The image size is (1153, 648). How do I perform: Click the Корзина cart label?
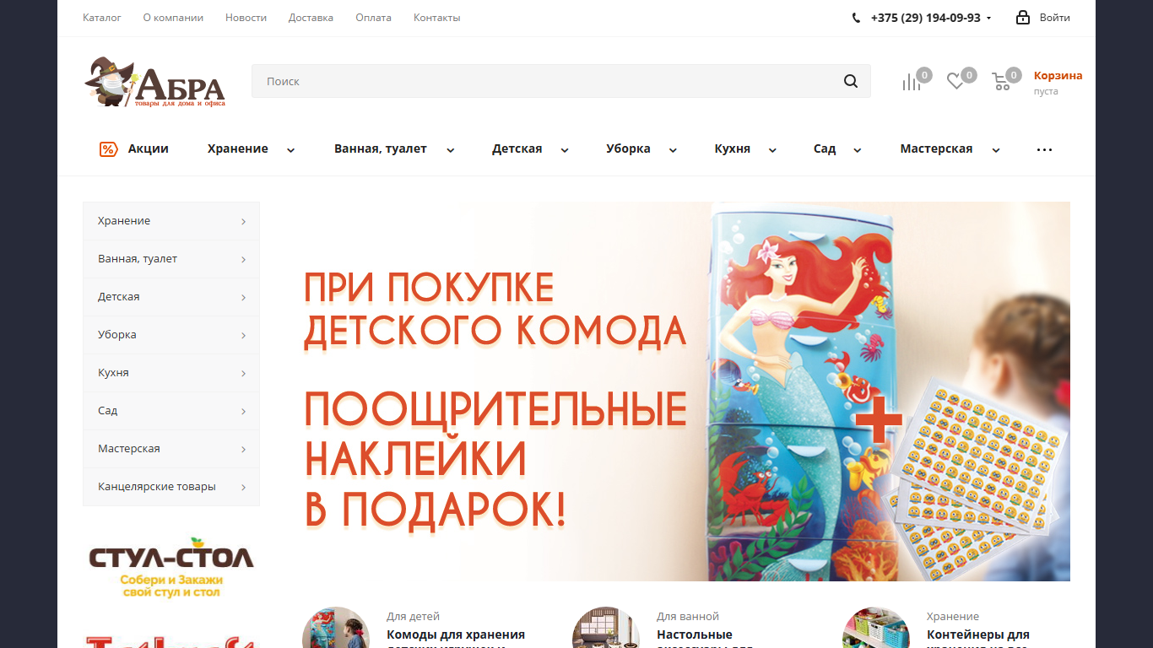(1058, 75)
